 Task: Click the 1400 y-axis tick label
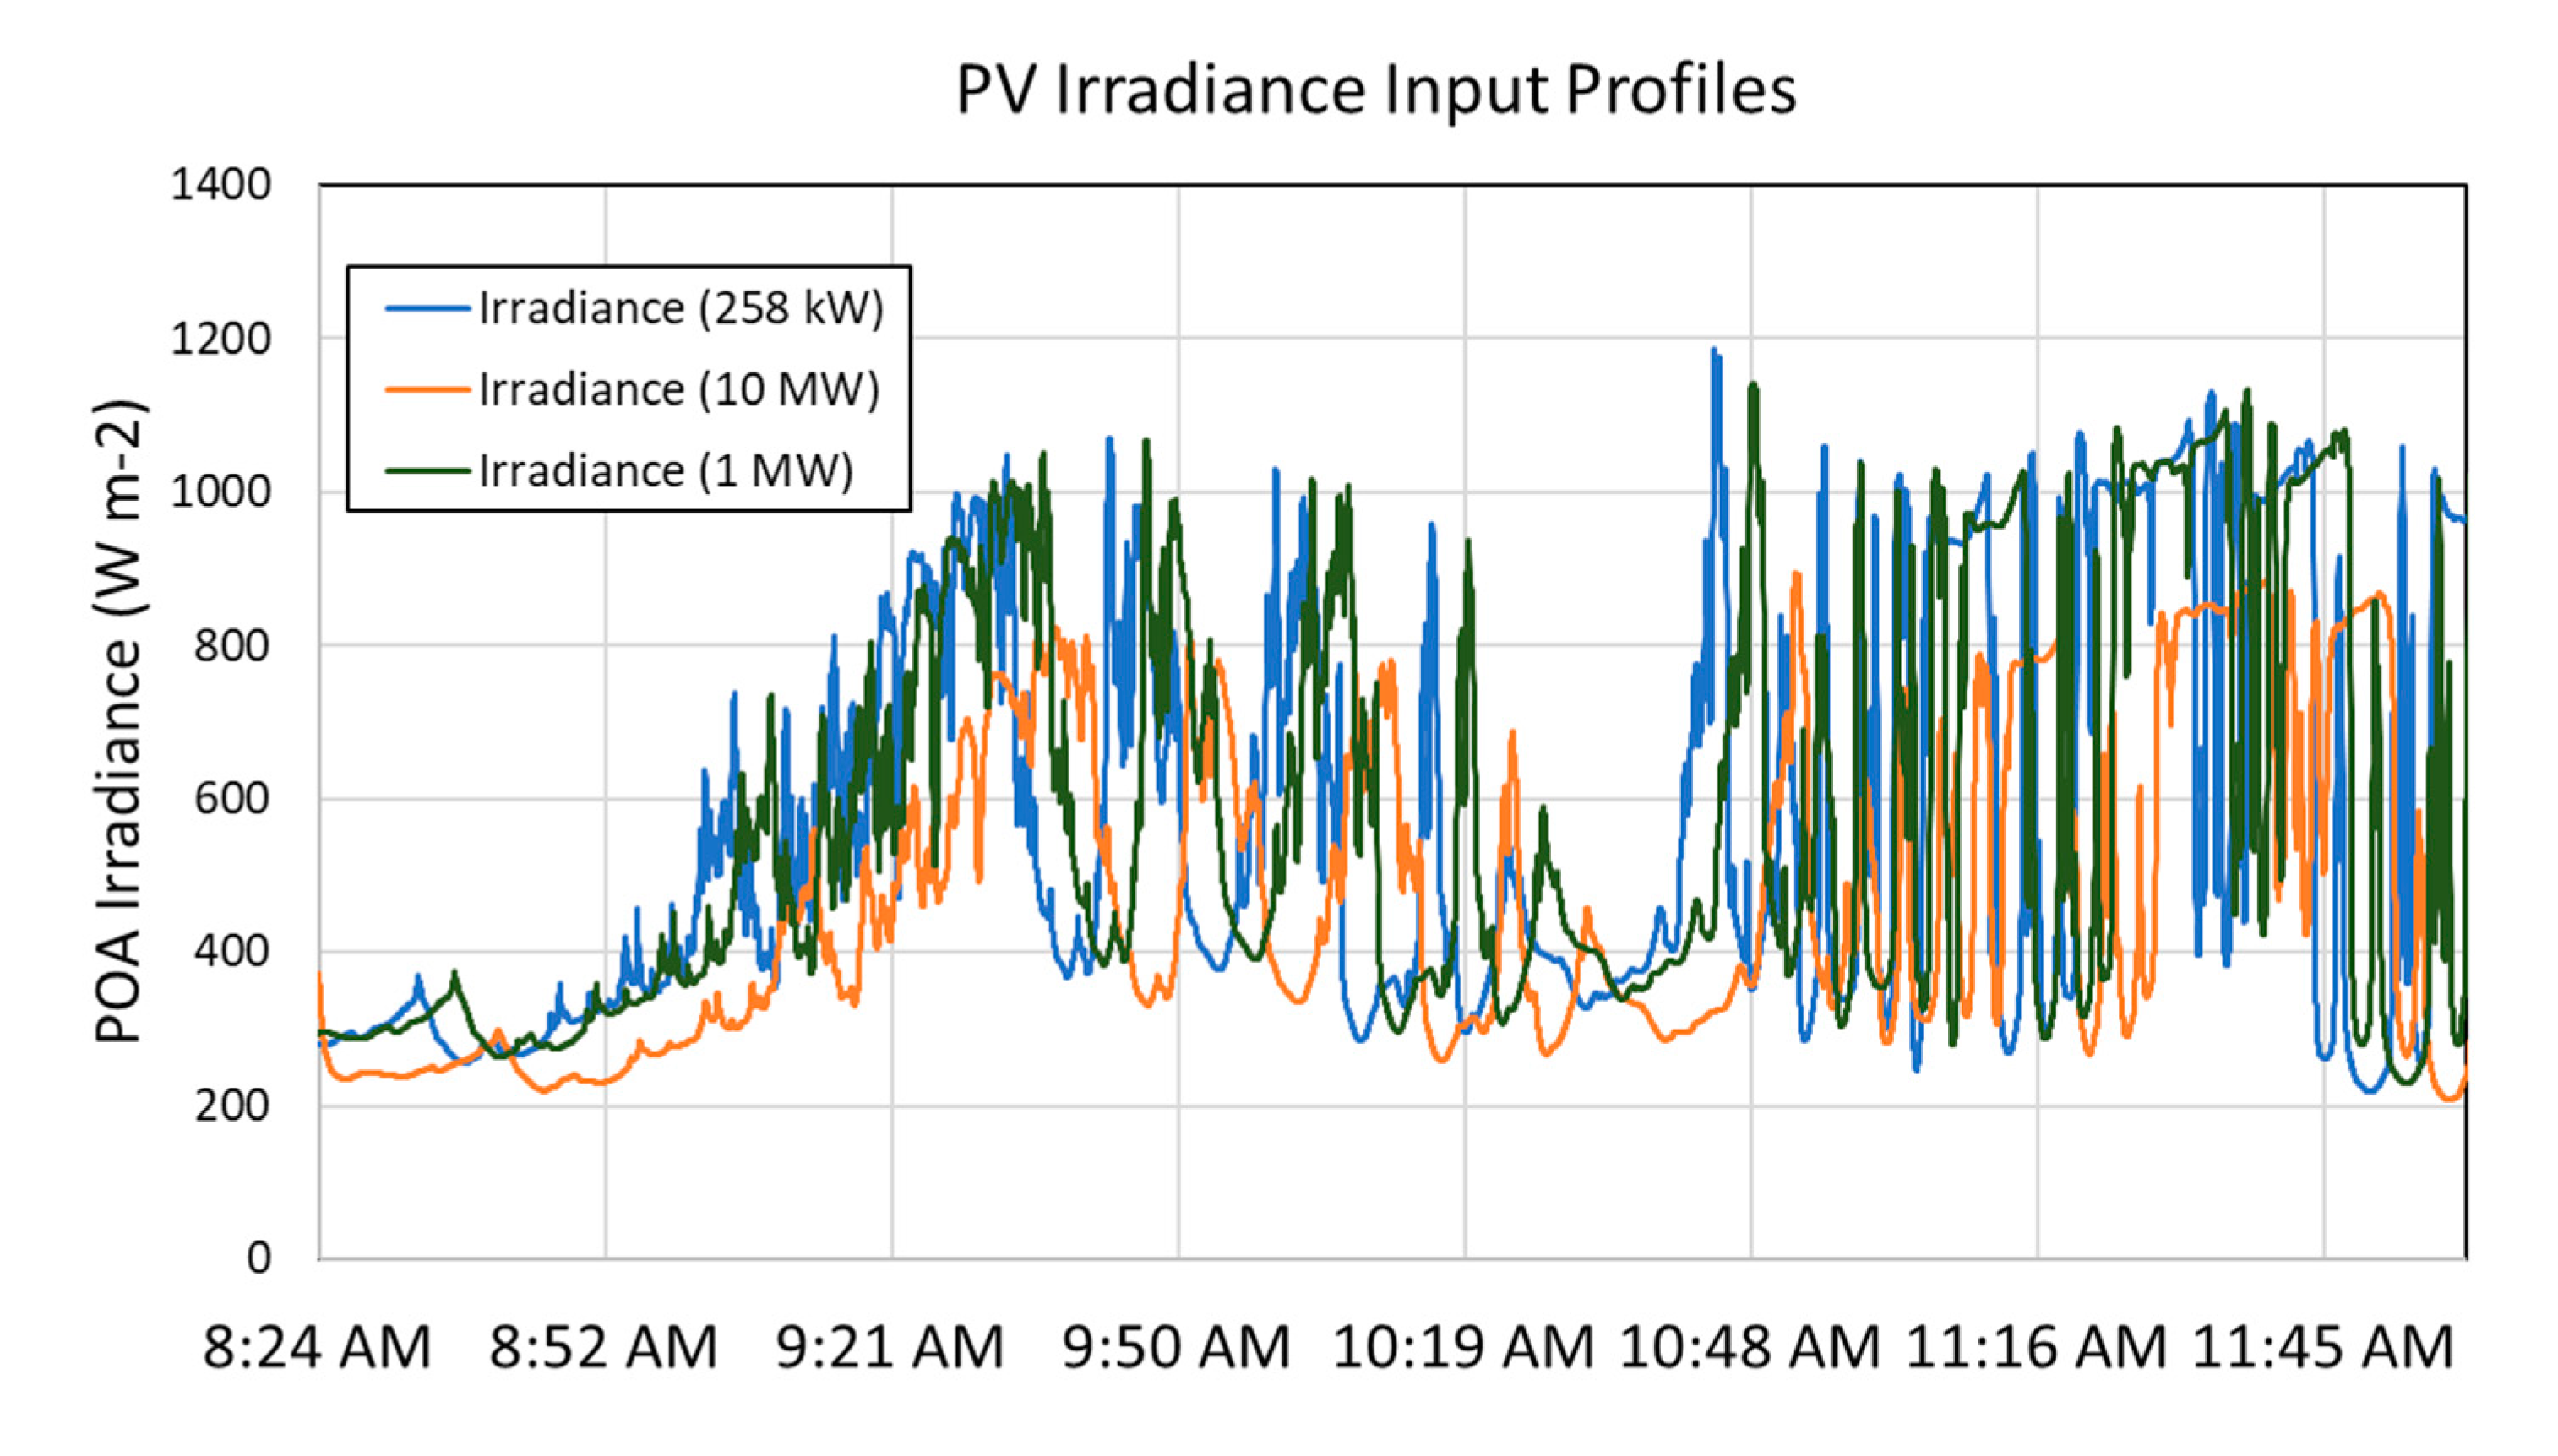click(x=221, y=185)
